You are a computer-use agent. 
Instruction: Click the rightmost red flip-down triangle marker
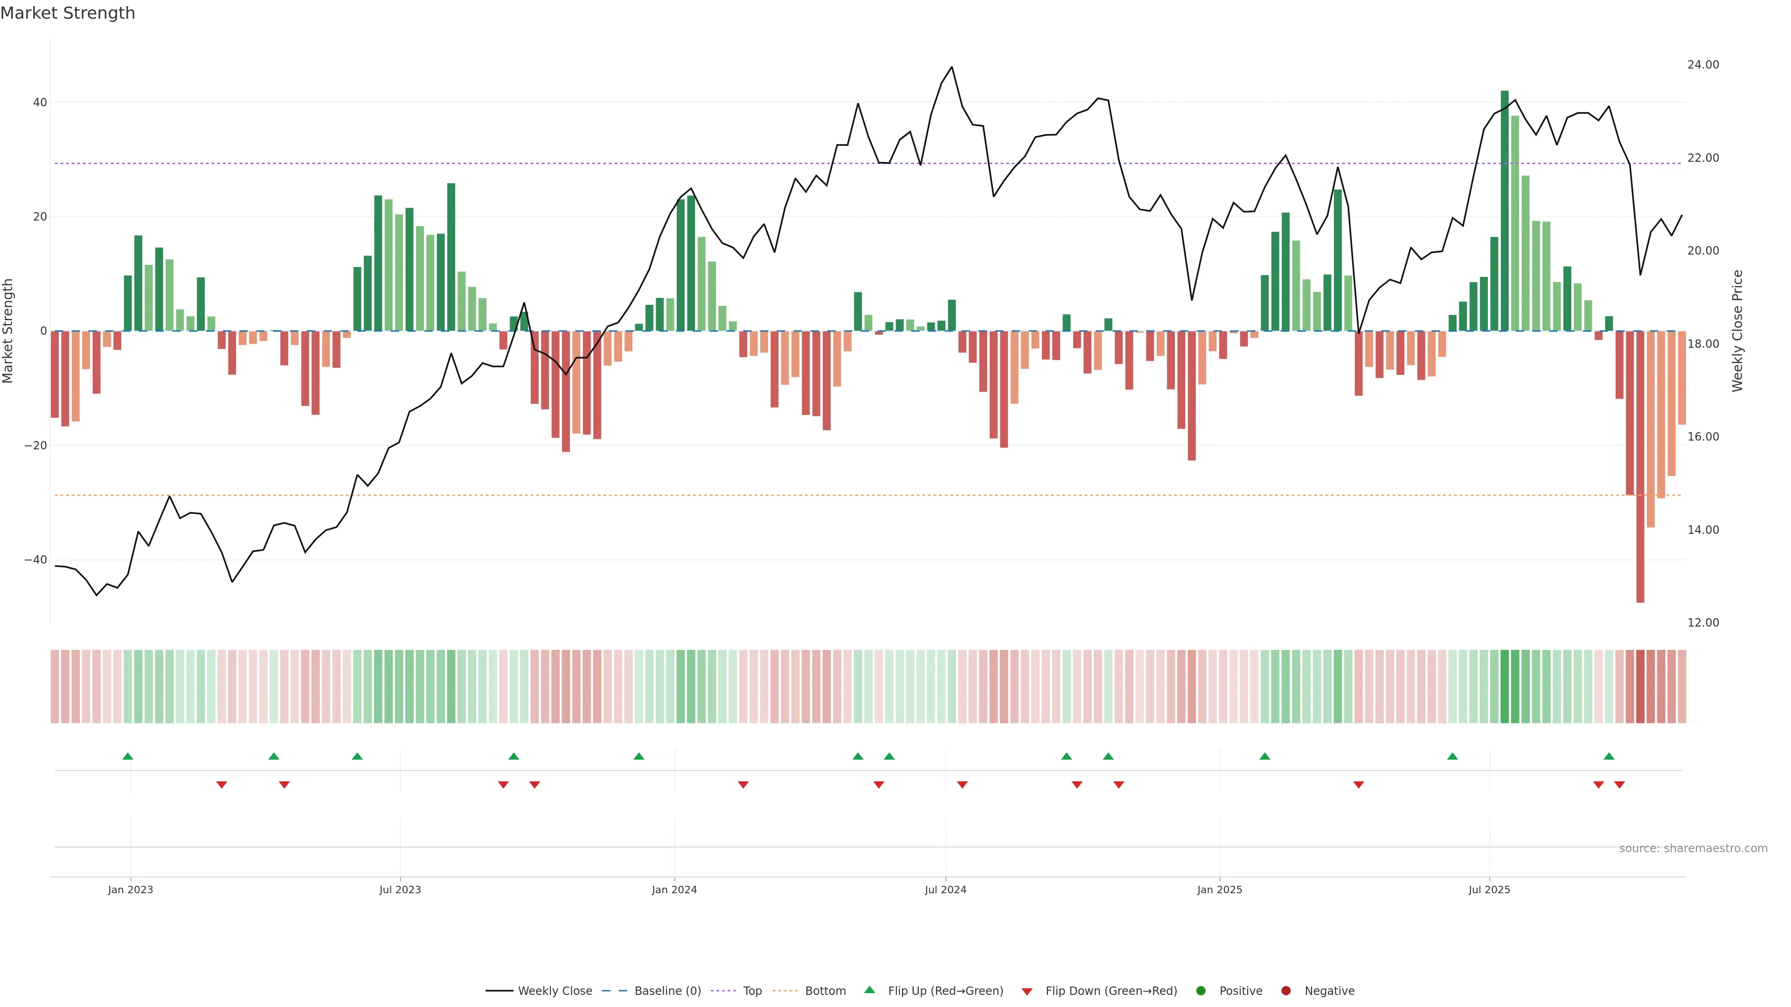point(1619,785)
